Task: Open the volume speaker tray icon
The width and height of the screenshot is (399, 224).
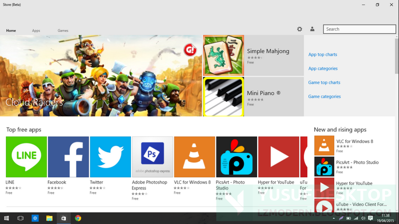Action: point(363,219)
